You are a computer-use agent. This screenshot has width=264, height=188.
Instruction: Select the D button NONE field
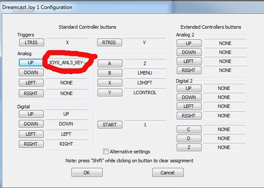pos(224,138)
